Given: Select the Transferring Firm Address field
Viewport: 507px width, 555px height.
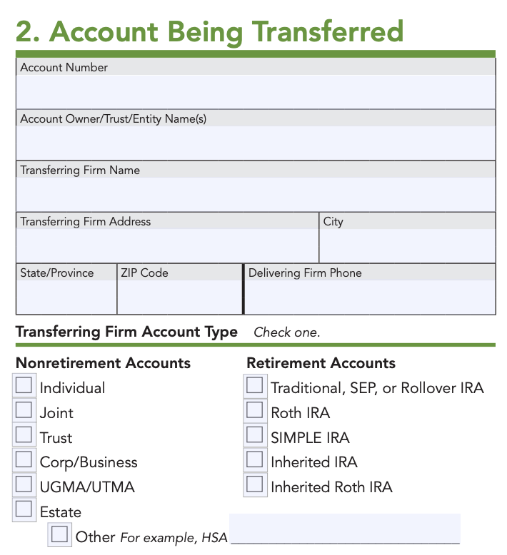Looking at the screenshot, I should pyautogui.click(x=167, y=246).
